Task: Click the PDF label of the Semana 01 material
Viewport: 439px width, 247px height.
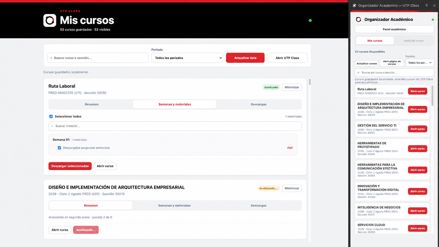Action: 290,148
